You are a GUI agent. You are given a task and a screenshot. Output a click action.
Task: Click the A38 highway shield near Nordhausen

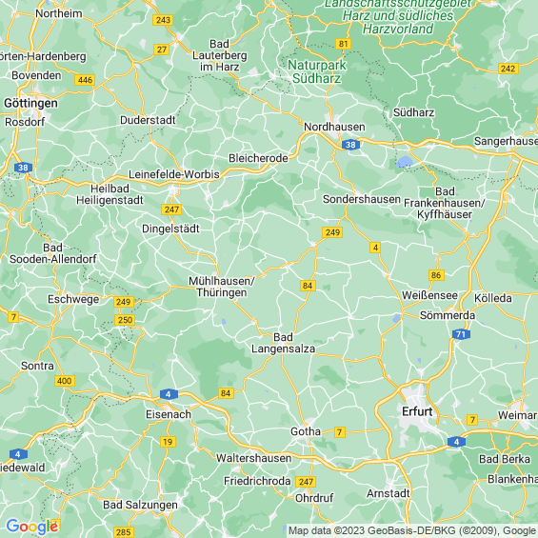350,145
